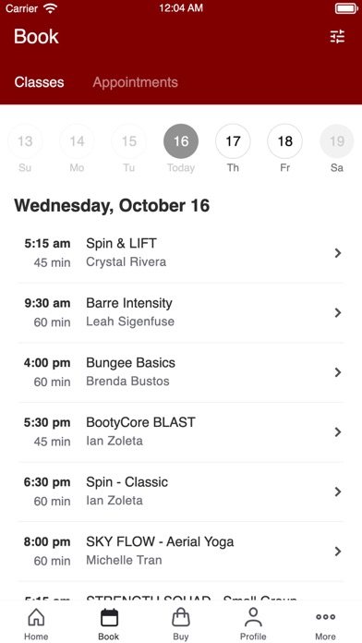Tap the More three-dots icon

[x=325, y=617]
